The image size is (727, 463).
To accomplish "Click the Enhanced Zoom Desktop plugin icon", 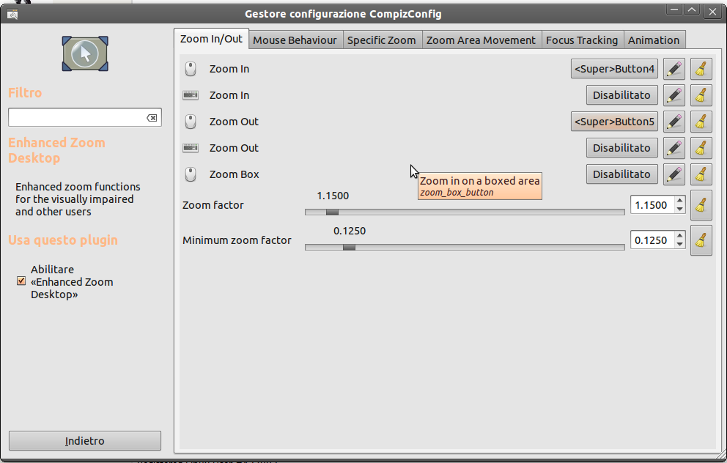I will click(x=85, y=53).
